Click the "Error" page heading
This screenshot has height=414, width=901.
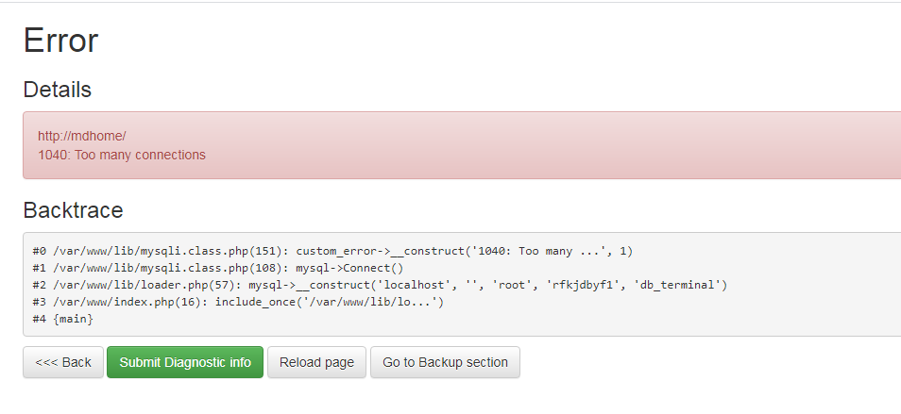click(60, 40)
